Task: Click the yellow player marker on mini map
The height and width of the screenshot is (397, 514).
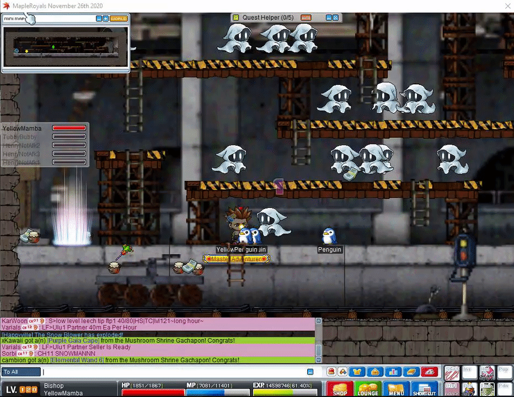Action: [x=27, y=51]
